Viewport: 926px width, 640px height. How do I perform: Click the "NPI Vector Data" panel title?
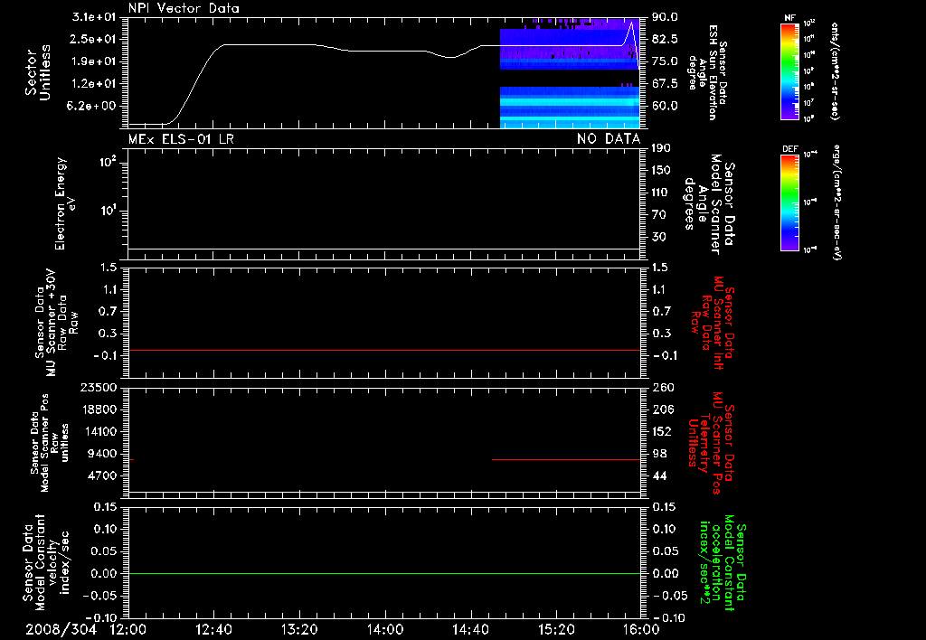[x=184, y=8]
